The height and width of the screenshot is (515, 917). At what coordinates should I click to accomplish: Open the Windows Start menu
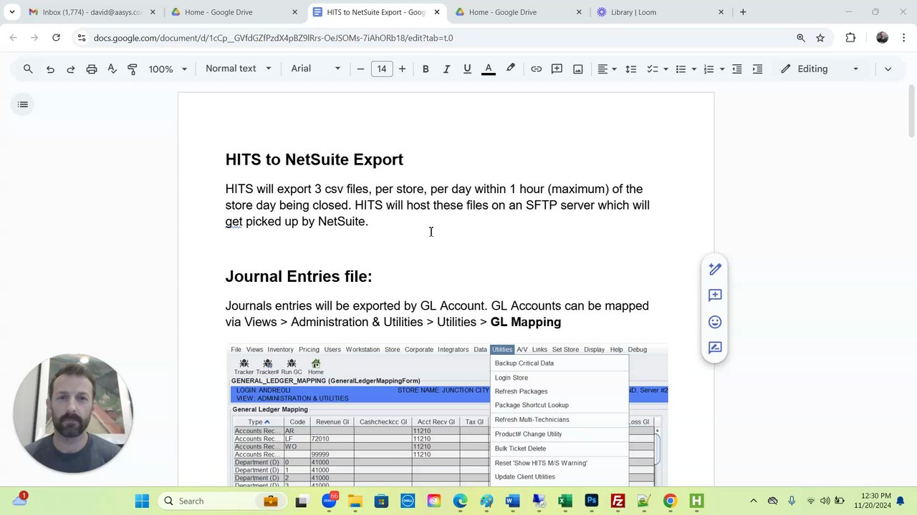point(142,501)
